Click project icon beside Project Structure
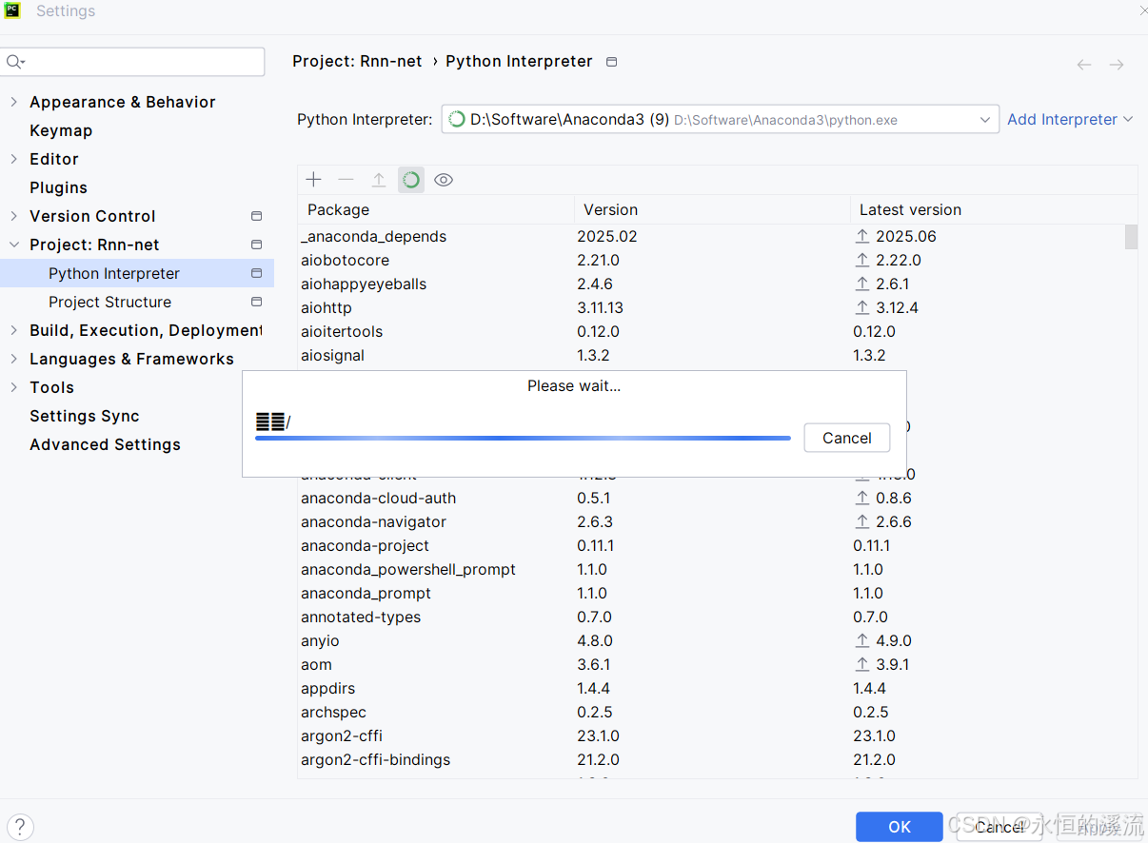Viewport: 1148px width, 843px height. tap(256, 302)
